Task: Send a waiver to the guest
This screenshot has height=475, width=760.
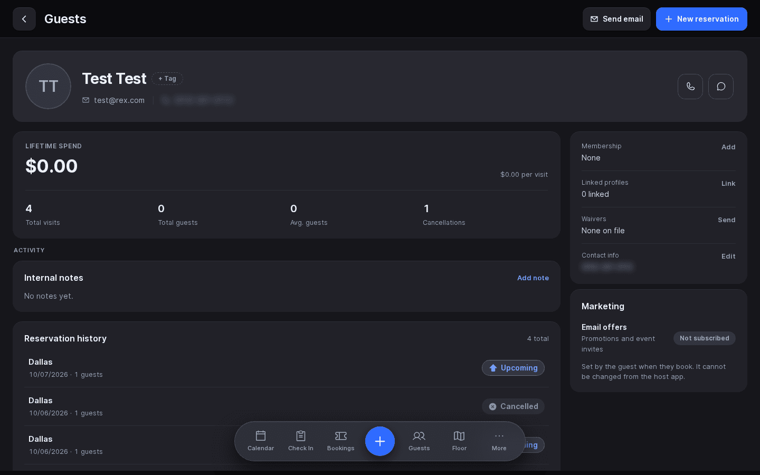Action: click(727, 220)
